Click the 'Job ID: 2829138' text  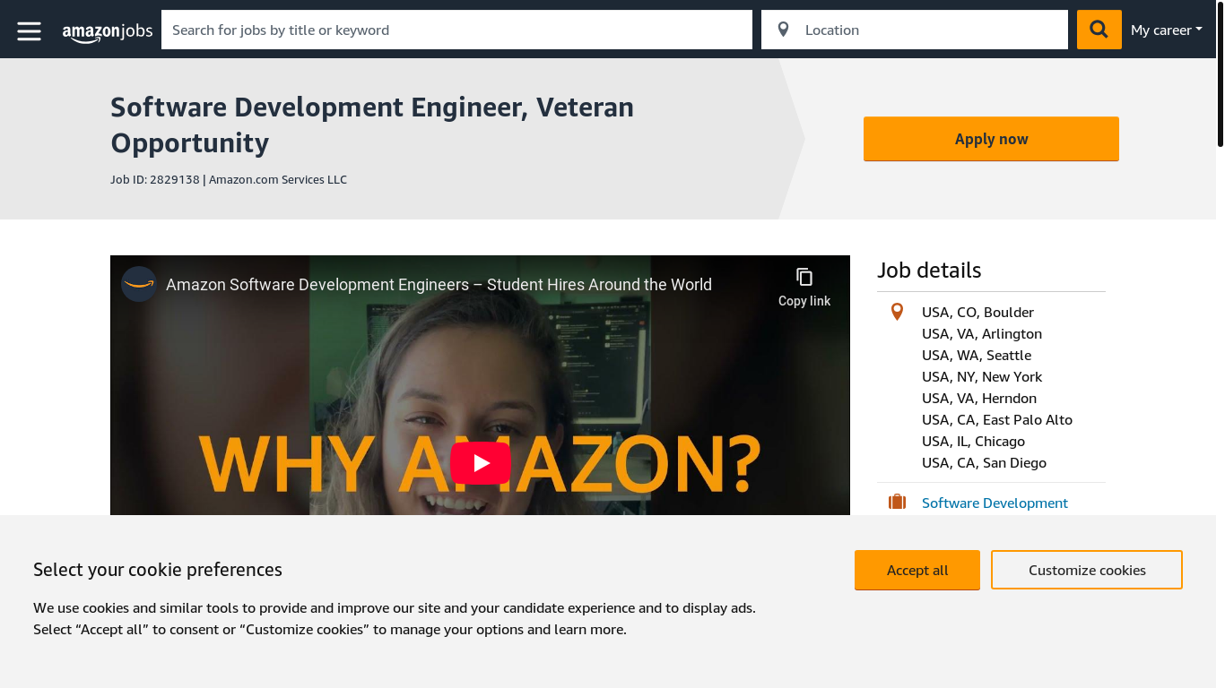tap(154, 179)
